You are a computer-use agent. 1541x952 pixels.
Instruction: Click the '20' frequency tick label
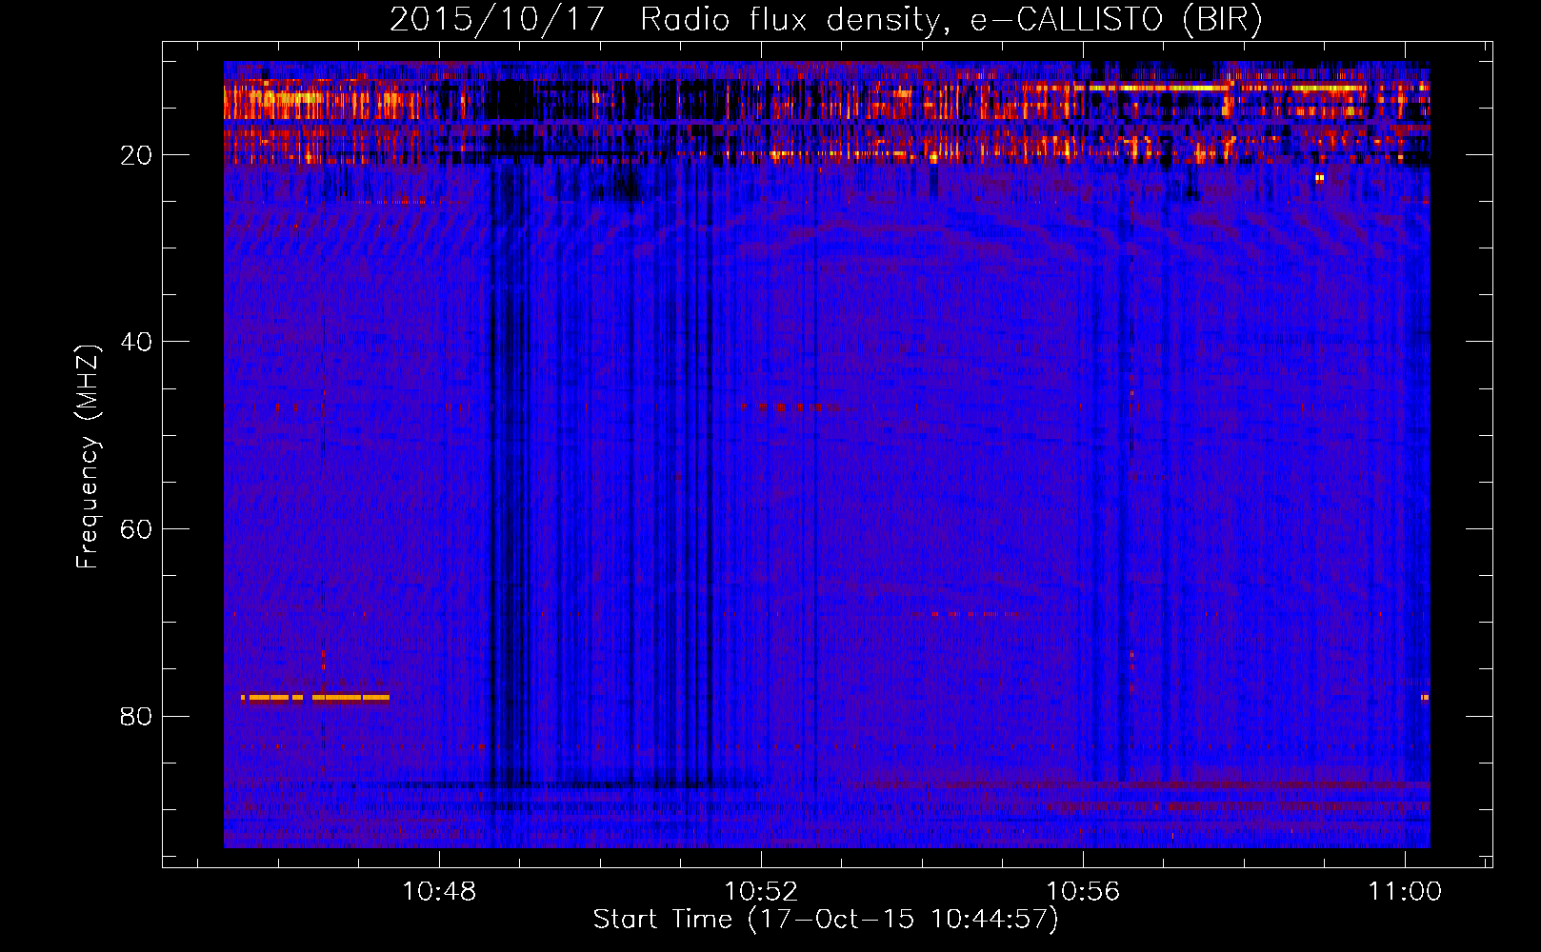pos(136,155)
